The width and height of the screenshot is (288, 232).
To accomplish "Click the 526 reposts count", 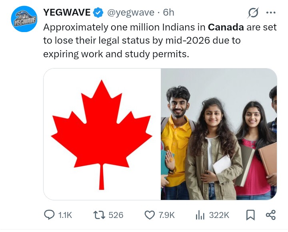I will pos(116,215).
